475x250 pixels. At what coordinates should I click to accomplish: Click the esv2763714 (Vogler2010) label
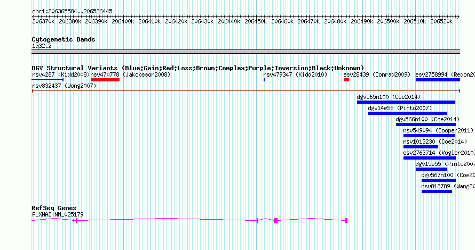pyautogui.click(x=439, y=153)
